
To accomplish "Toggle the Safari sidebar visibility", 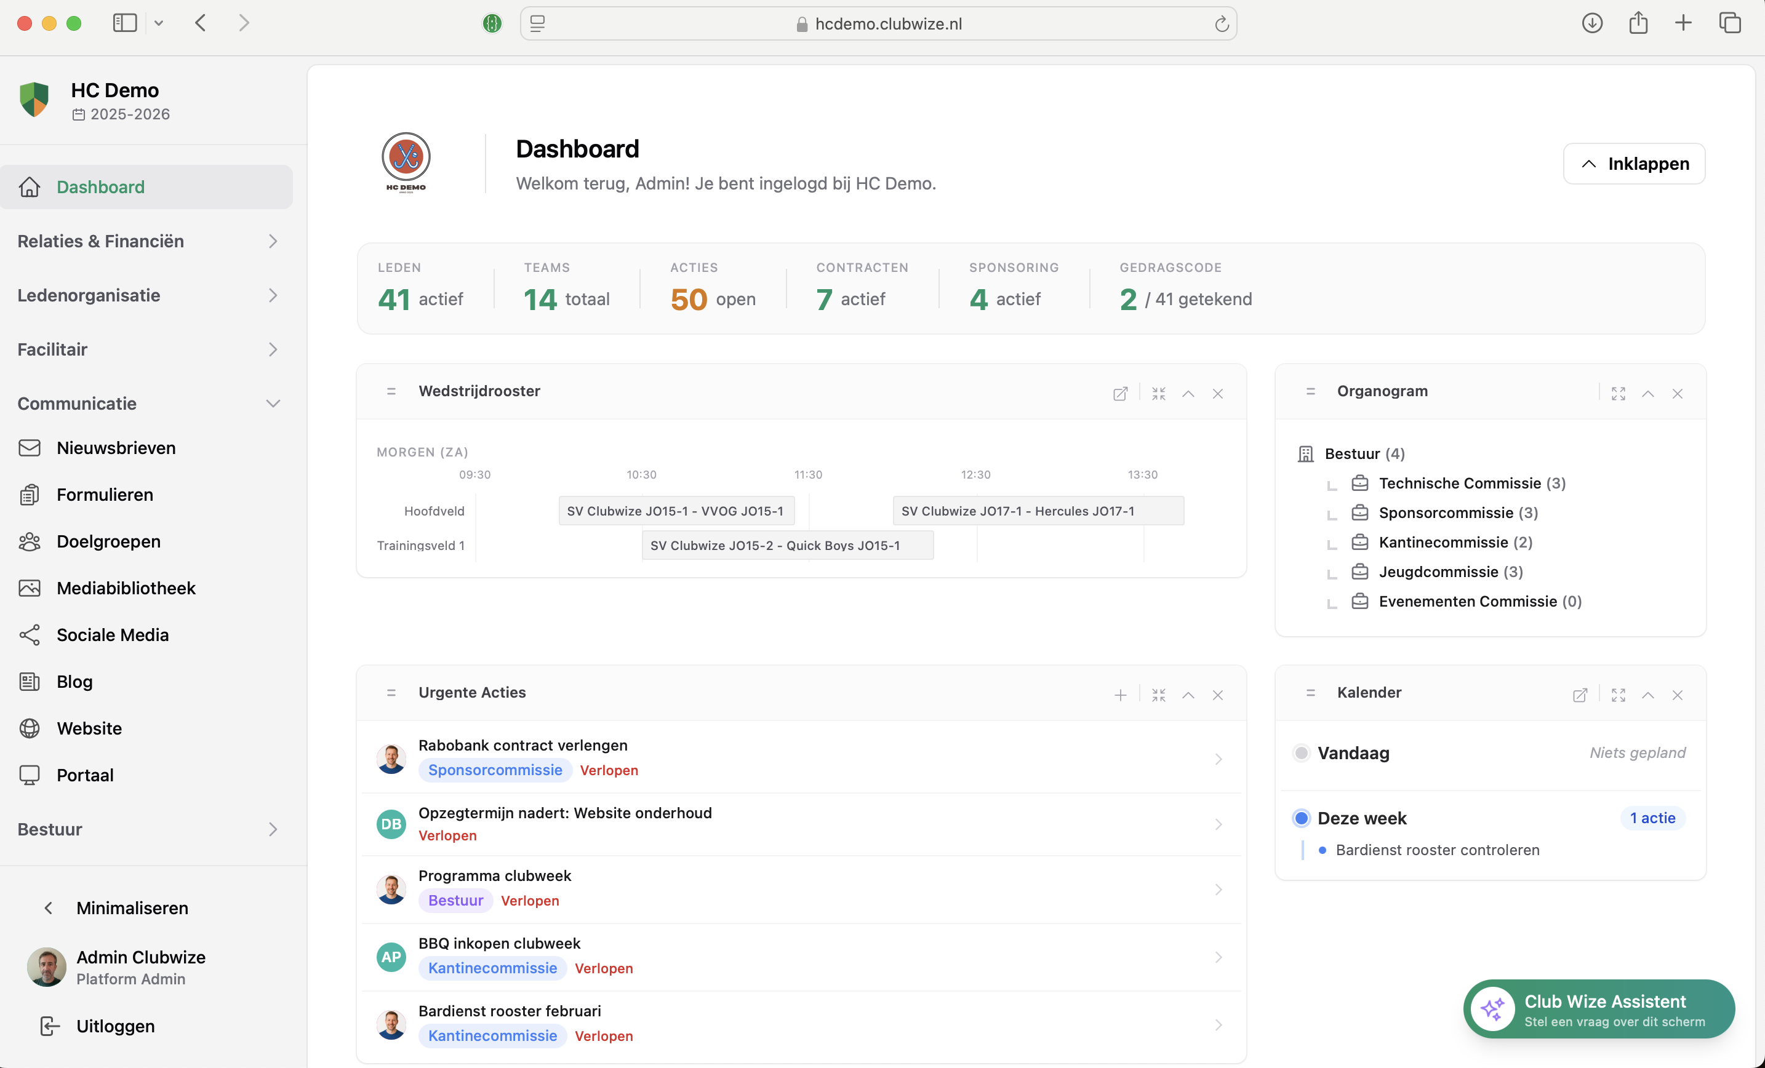I will [125, 23].
